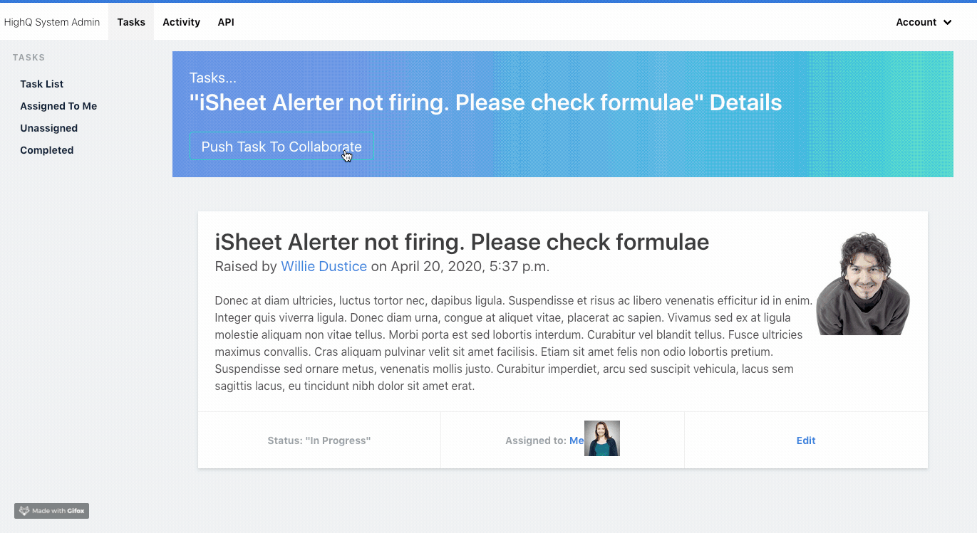Switch to the Tasks tab
The height and width of the screenshot is (533, 977).
131,22
